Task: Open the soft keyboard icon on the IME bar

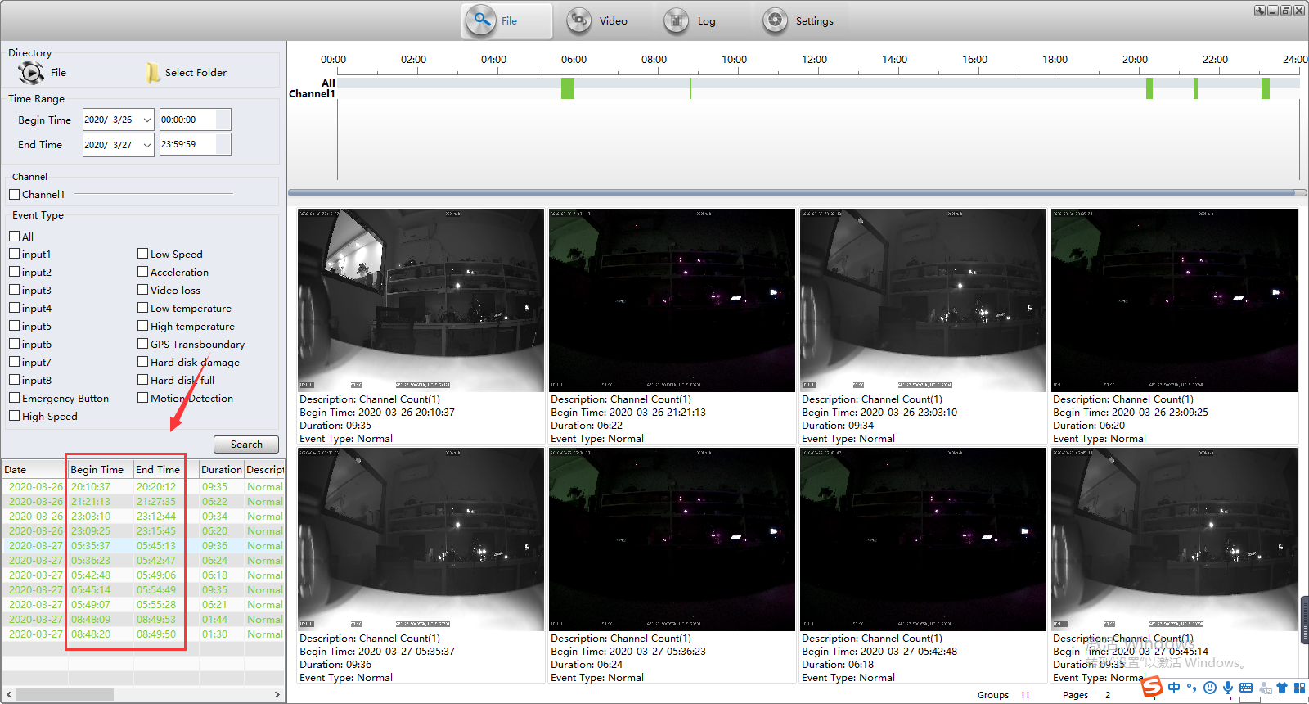Action: [1246, 688]
